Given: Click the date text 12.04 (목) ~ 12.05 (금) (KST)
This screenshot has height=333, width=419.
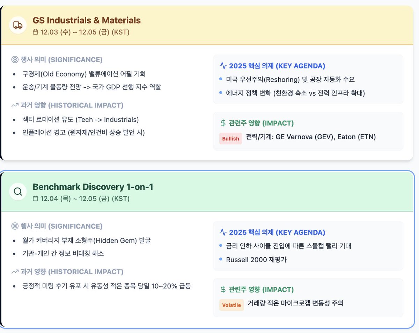Looking at the screenshot, I should pyautogui.click(x=85, y=199).
